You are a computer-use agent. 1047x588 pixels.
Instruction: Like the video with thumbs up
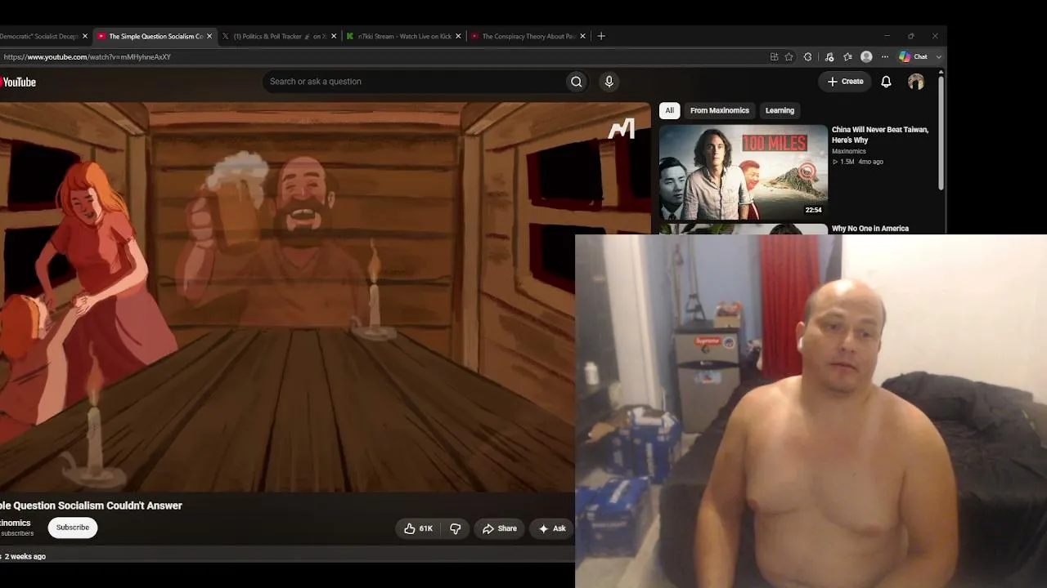tap(418, 528)
